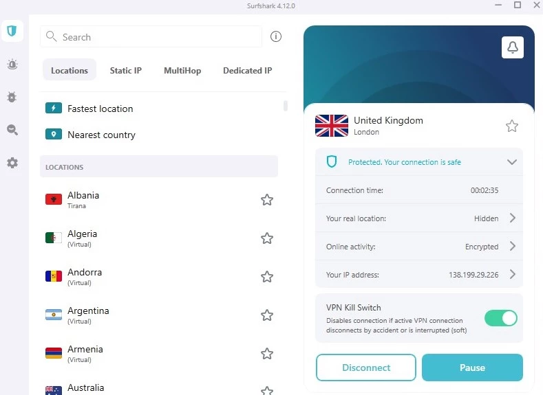Open the Alert sidebar icon

pos(12,65)
